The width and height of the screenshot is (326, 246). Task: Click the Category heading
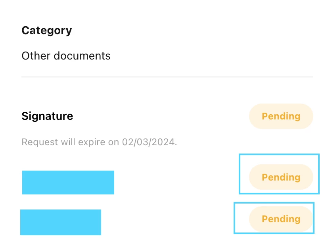47,31
